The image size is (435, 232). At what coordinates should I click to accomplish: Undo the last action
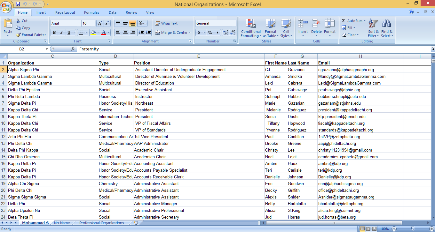click(x=25, y=4)
